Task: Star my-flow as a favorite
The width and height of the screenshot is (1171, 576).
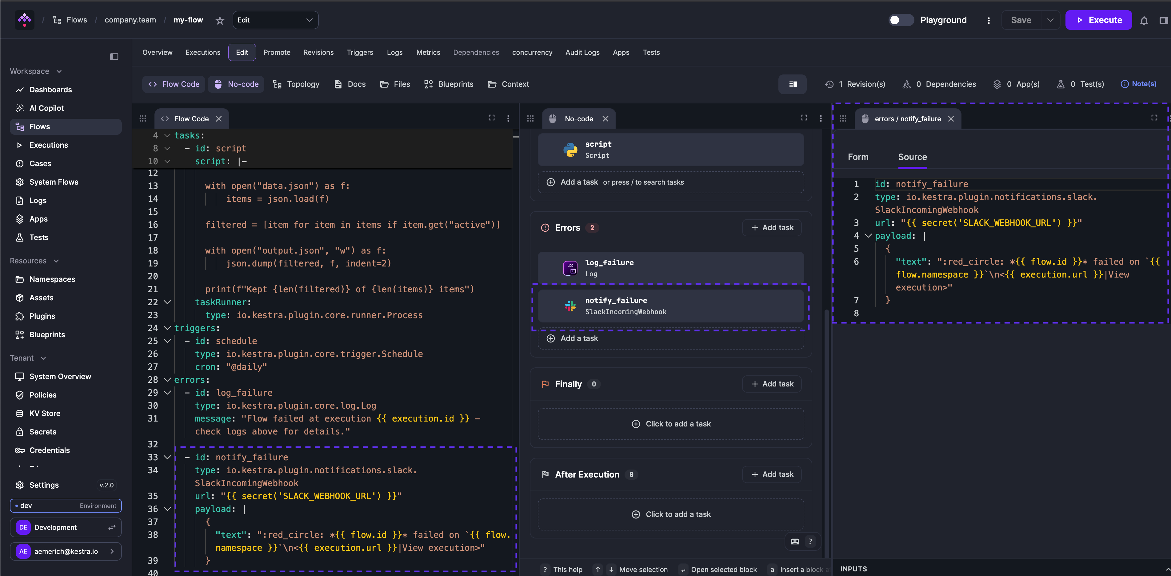Action: (x=220, y=20)
